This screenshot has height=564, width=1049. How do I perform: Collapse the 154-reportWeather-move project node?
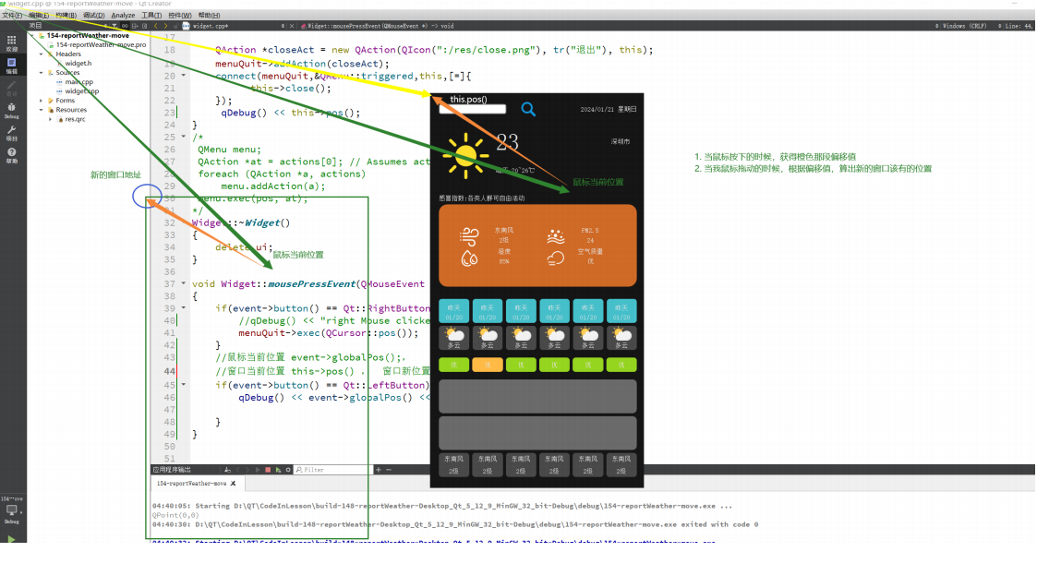32,35
